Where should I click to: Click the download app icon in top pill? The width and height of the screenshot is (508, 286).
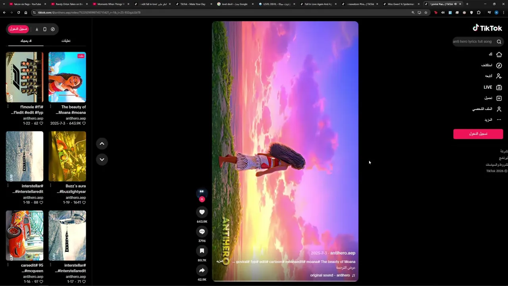(x=37, y=29)
